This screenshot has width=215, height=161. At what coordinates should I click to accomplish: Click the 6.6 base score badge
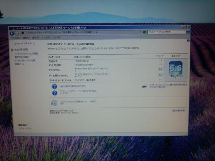[176, 68]
